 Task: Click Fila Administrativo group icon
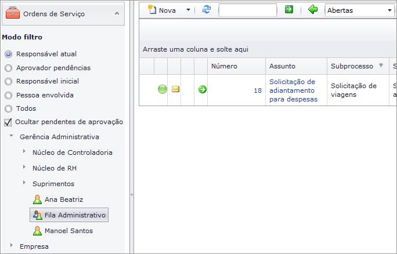pos(38,215)
